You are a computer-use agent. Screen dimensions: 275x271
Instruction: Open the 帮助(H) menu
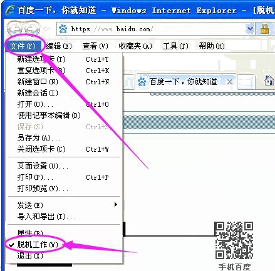coord(212,46)
